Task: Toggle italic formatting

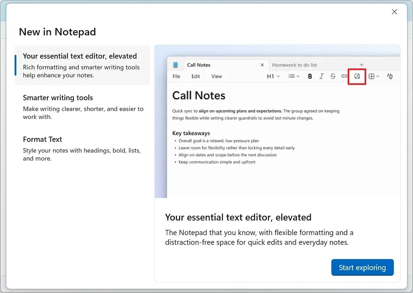Action: (321, 76)
